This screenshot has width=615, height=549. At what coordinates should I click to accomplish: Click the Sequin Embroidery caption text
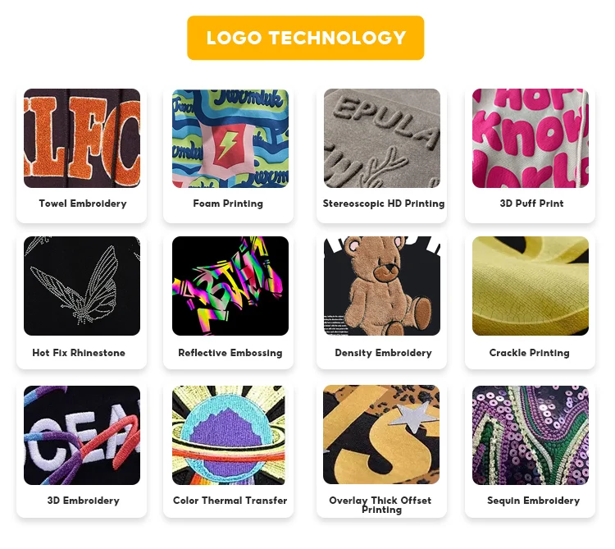[x=534, y=501]
